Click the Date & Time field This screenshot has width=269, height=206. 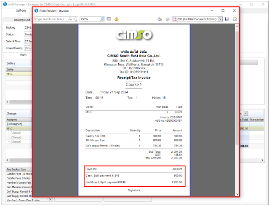coord(28,41)
